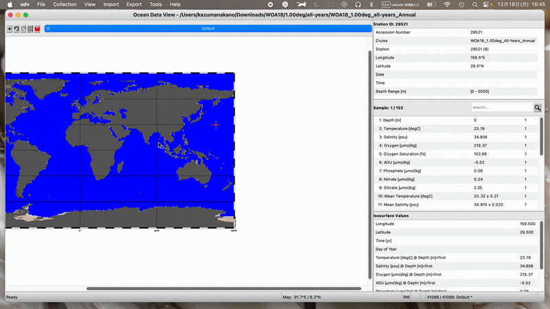Open the Help menu
Screen dimensions: 550x309
coord(175,5)
